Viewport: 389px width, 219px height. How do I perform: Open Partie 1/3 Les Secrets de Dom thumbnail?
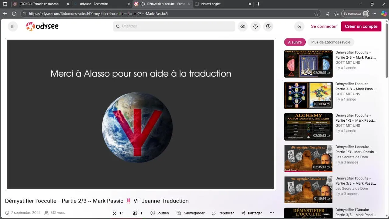(x=308, y=158)
